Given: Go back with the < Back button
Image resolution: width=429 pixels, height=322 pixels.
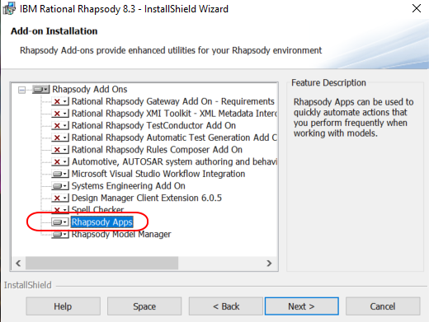Looking at the screenshot, I should point(226,306).
